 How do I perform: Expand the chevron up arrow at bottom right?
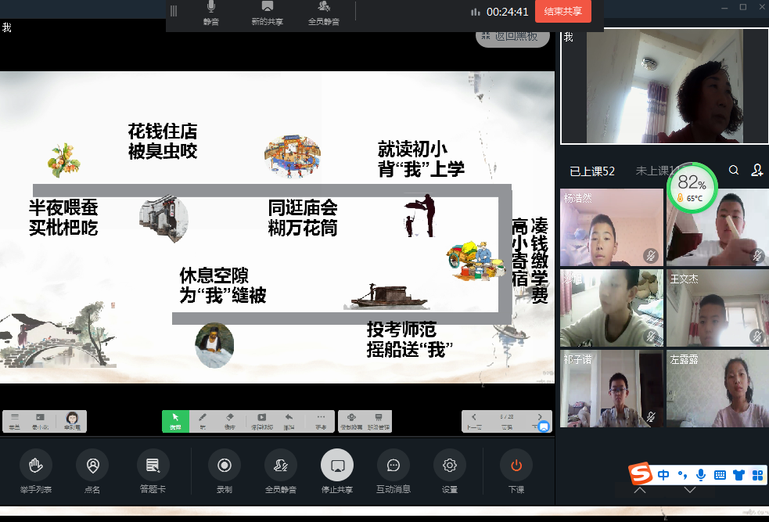pos(640,491)
